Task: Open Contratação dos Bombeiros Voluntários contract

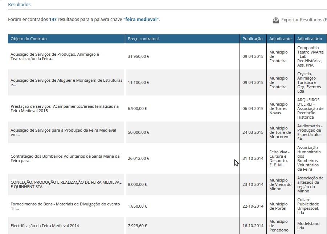Action: click(65, 158)
